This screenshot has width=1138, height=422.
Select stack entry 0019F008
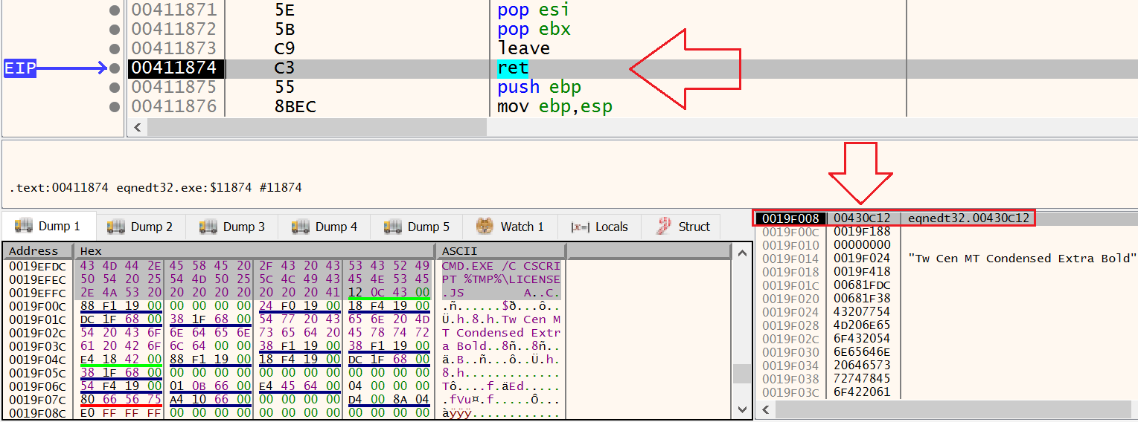tap(791, 218)
